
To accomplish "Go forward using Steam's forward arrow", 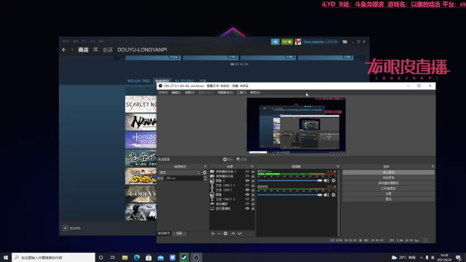I will click(x=71, y=50).
